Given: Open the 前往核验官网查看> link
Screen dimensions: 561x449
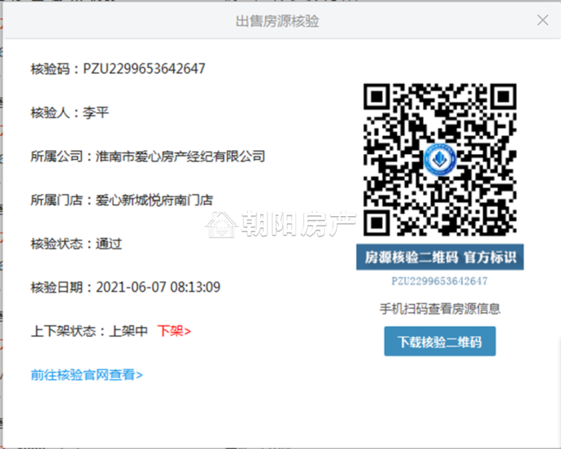Looking at the screenshot, I should (87, 375).
